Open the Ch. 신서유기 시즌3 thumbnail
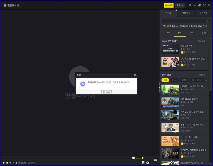The width and height of the screenshot is (213, 166). coord(170,141)
